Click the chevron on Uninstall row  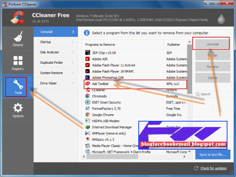pos(73,32)
